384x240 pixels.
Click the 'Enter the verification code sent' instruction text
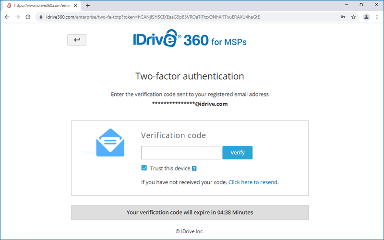pyautogui.click(x=190, y=94)
